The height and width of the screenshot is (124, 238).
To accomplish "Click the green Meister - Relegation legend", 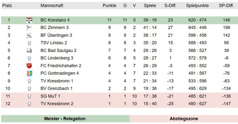I will click(x=65, y=119).
